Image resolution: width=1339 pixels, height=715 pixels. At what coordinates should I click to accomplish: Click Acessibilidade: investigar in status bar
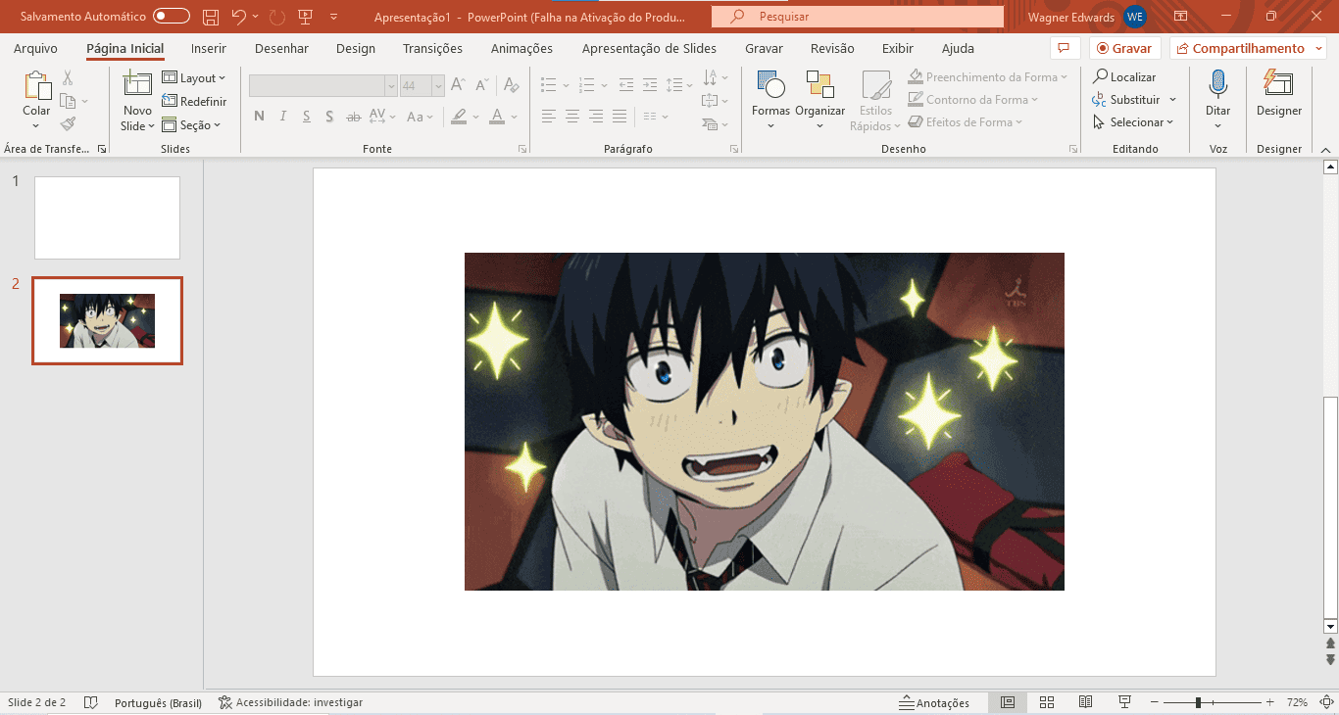[290, 702]
